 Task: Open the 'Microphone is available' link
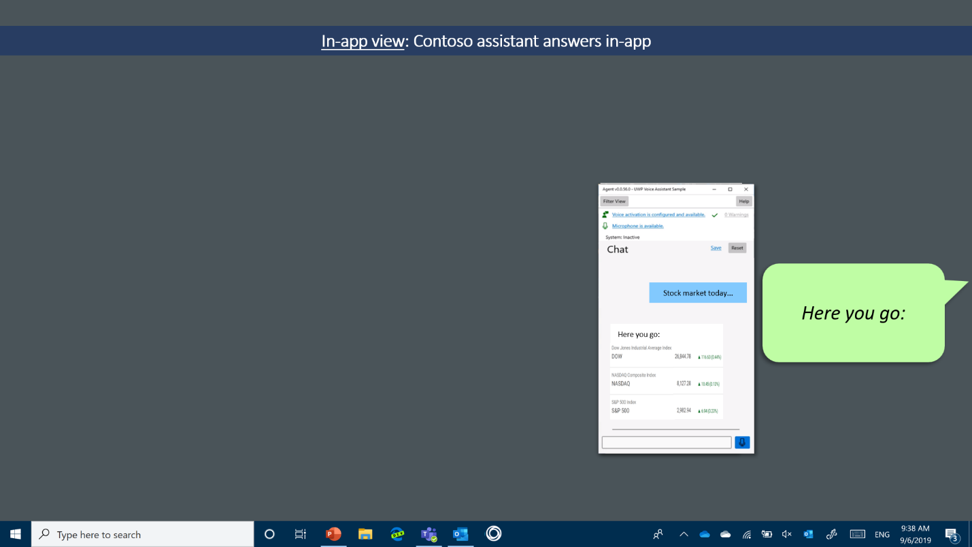pyautogui.click(x=638, y=226)
